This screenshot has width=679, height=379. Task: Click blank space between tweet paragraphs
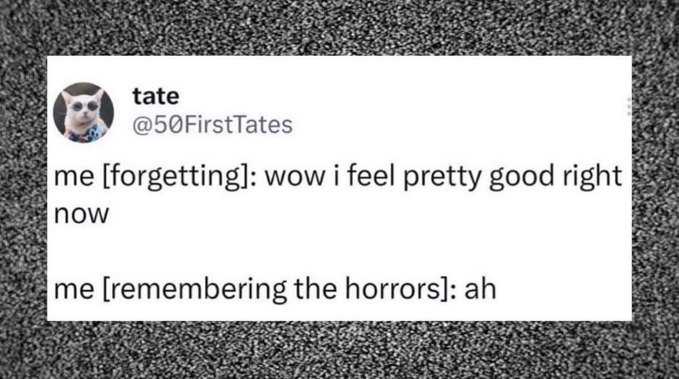pos(339,252)
